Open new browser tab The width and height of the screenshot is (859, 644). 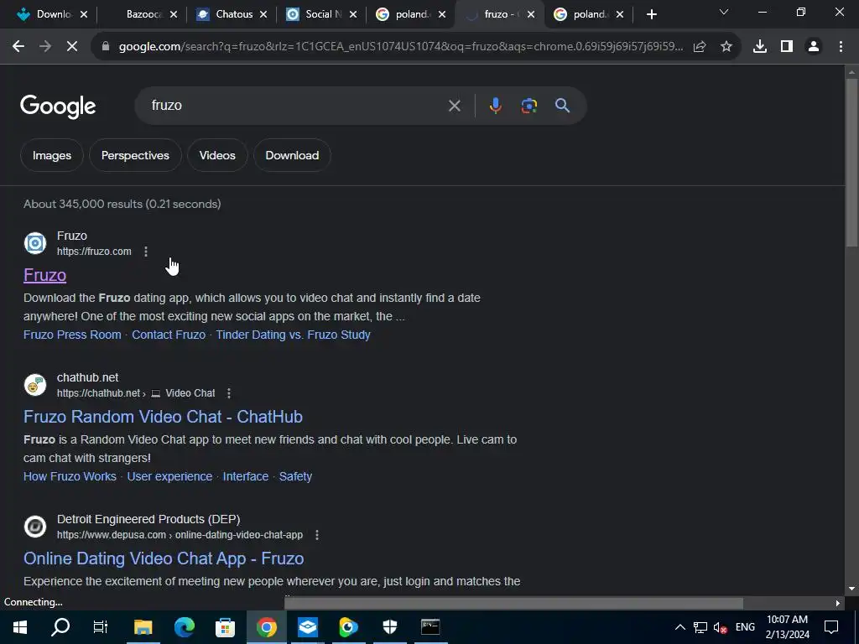click(x=651, y=15)
